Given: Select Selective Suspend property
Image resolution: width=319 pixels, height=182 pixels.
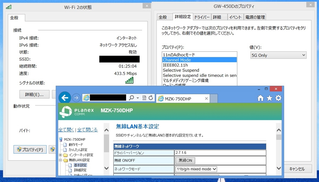Looking at the screenshot, I should coord(199,70).
